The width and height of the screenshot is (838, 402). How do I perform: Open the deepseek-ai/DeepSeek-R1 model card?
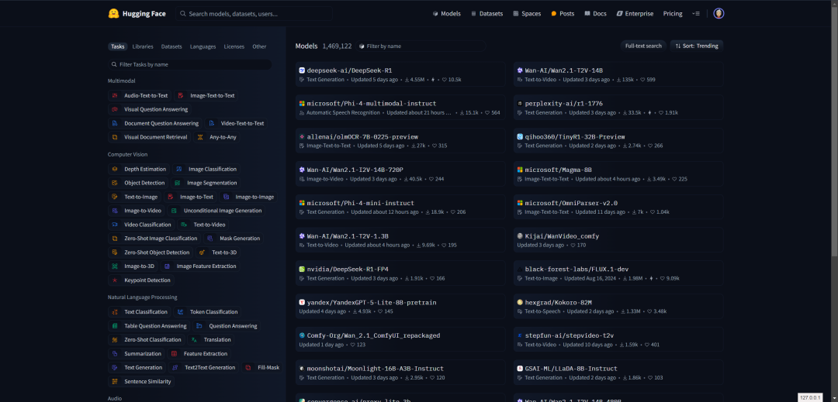(x=400, y=74)
